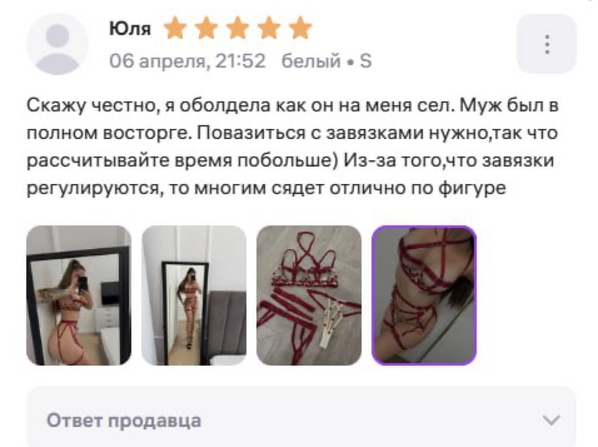598x447 pixels.
Task: Click the review date 06 апреля
Action: 159,61
